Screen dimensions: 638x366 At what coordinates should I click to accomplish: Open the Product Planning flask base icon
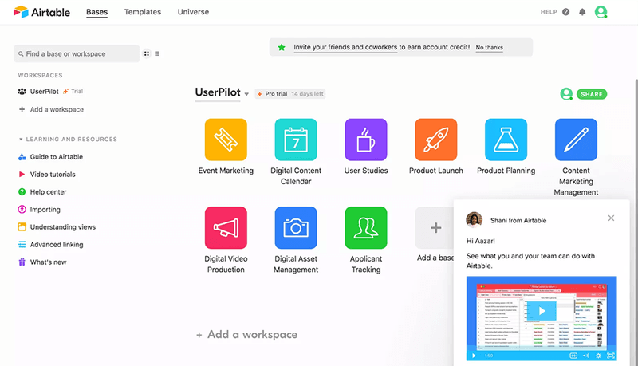(x=506, y=140)
